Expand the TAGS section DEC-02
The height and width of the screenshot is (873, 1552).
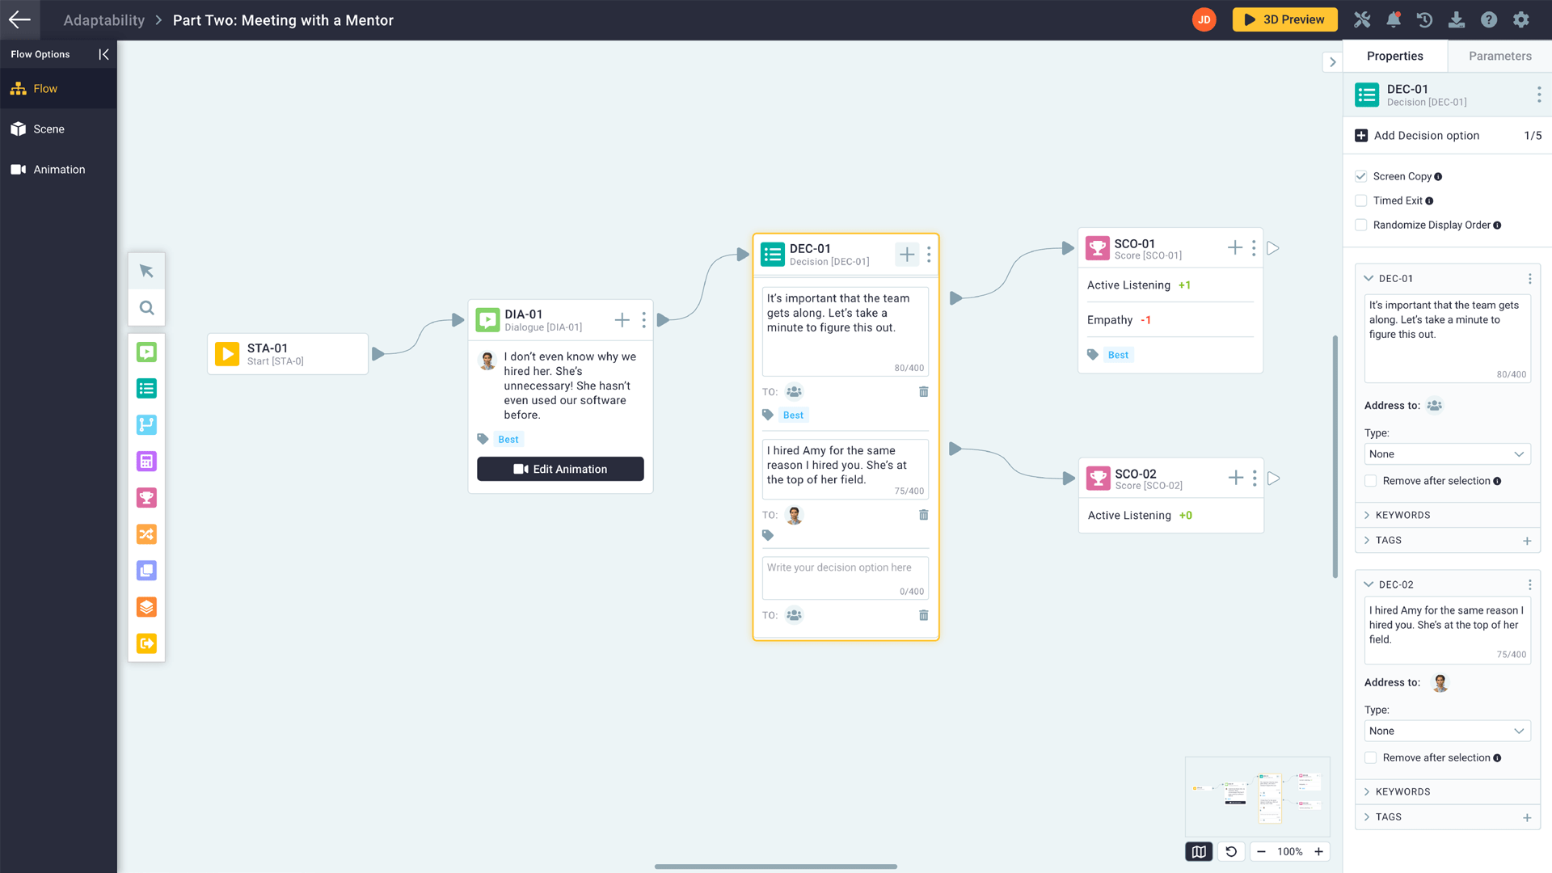coord(1368,816)
